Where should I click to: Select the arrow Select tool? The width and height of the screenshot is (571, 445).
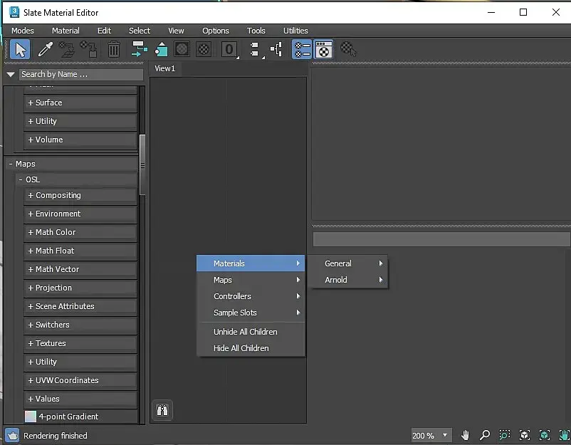tap(20, 49)
